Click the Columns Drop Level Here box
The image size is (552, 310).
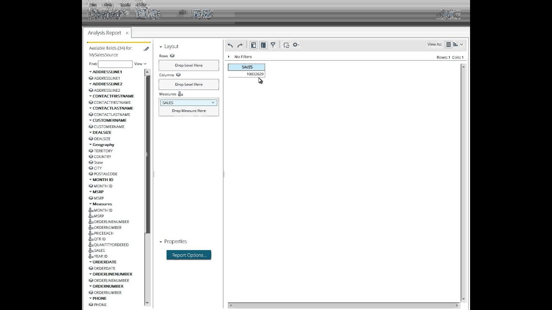coord(189,84)
